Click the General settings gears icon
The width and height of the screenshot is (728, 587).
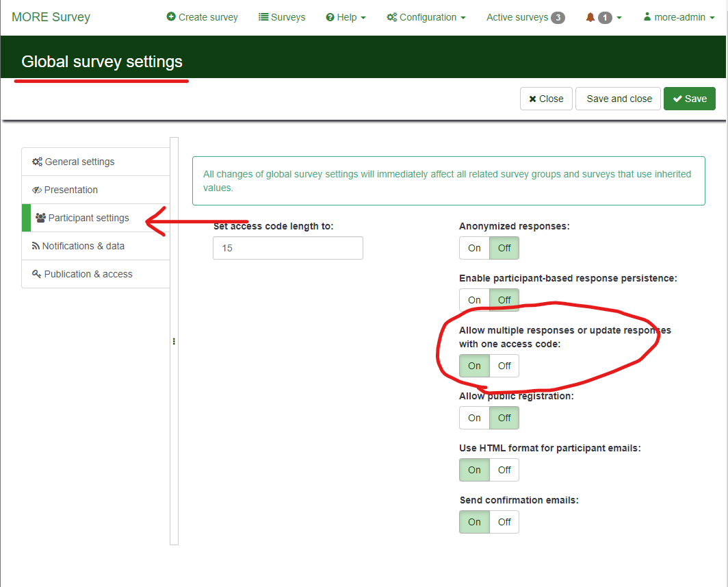37,162
